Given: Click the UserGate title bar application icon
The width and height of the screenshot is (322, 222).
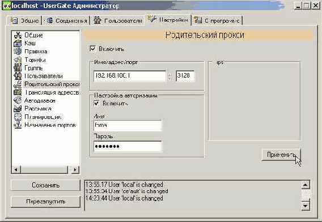Looking at the screenshot, I should (x=6, y=6).
